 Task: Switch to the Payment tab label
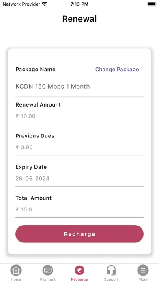pos(48,279)
